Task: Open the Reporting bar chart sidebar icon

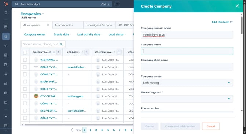Action: tap(6, 83)
